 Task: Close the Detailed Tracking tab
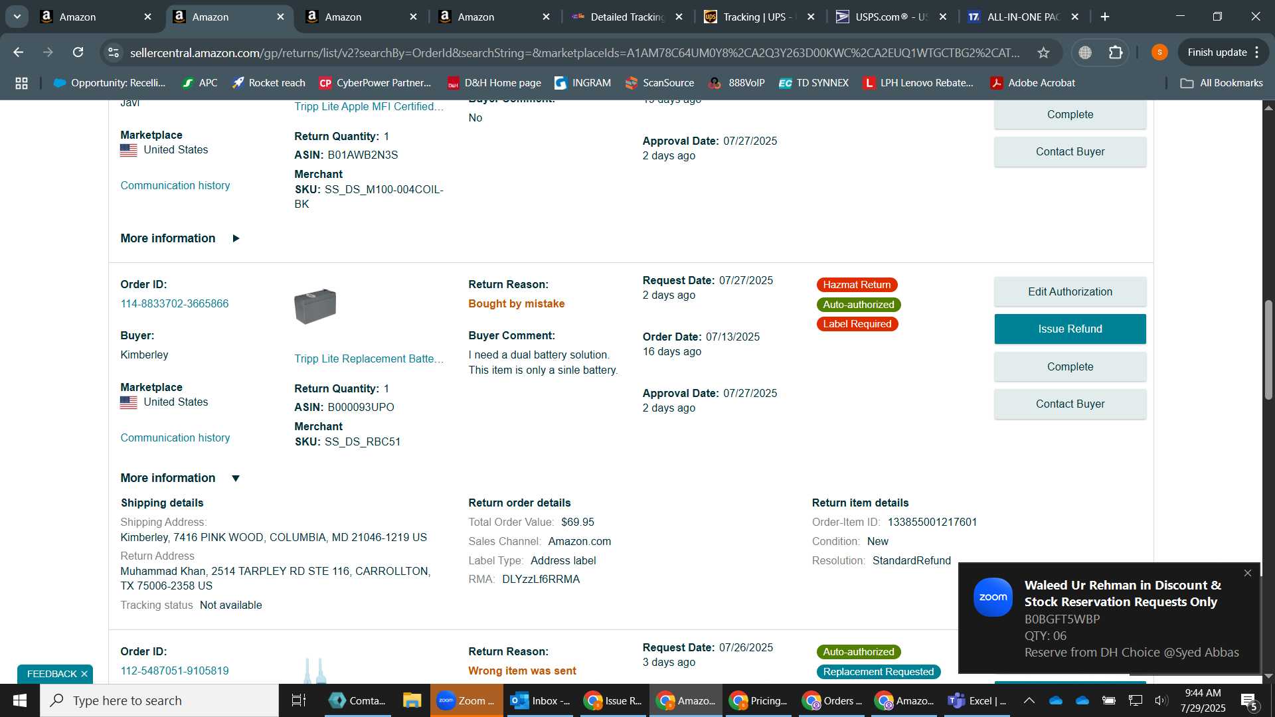pos(679,17)
